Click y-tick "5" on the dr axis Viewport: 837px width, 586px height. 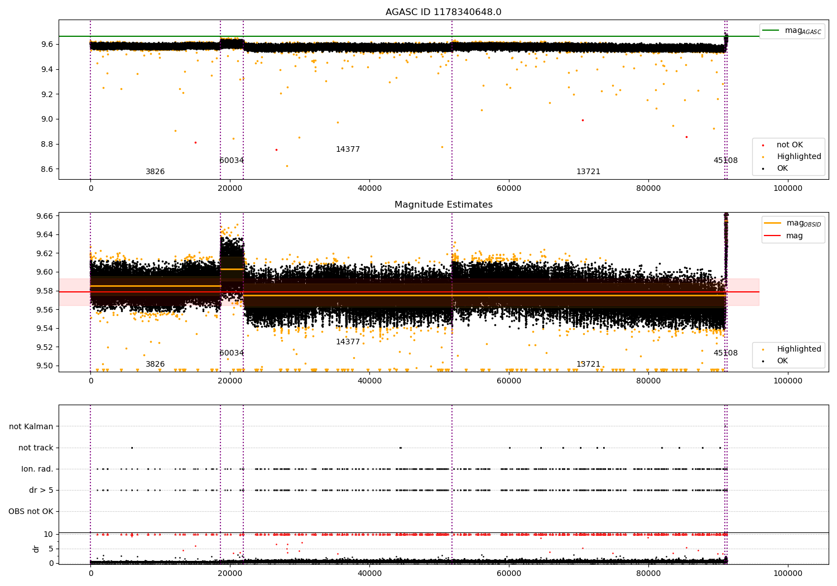point(51,549)
